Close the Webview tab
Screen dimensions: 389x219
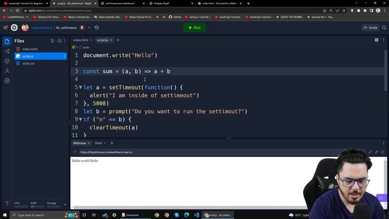pos(89,143)
